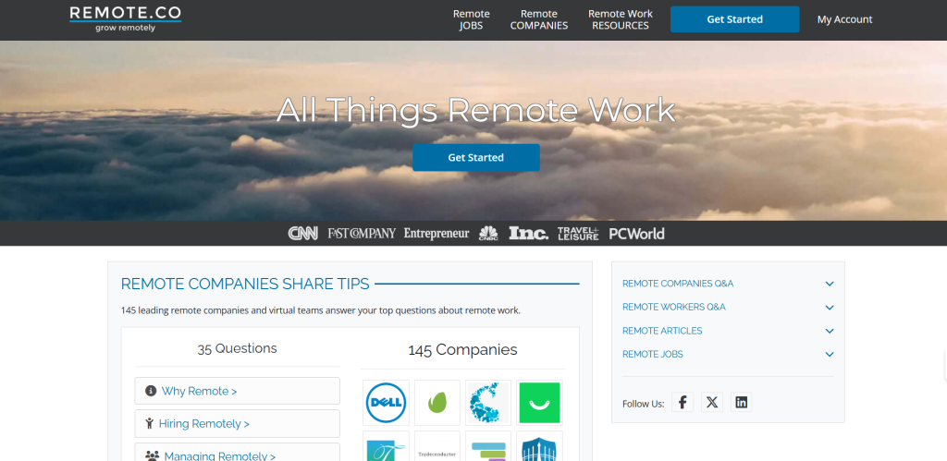Image resolution: width=947 pixels, height=461 pixels.
Task: Open the Dell company logo
Action: [386, 403]
